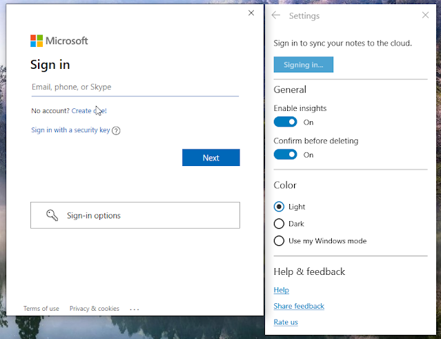Click the key icon in Sign-in options
The image size is (441, 339).
point(52,216)
